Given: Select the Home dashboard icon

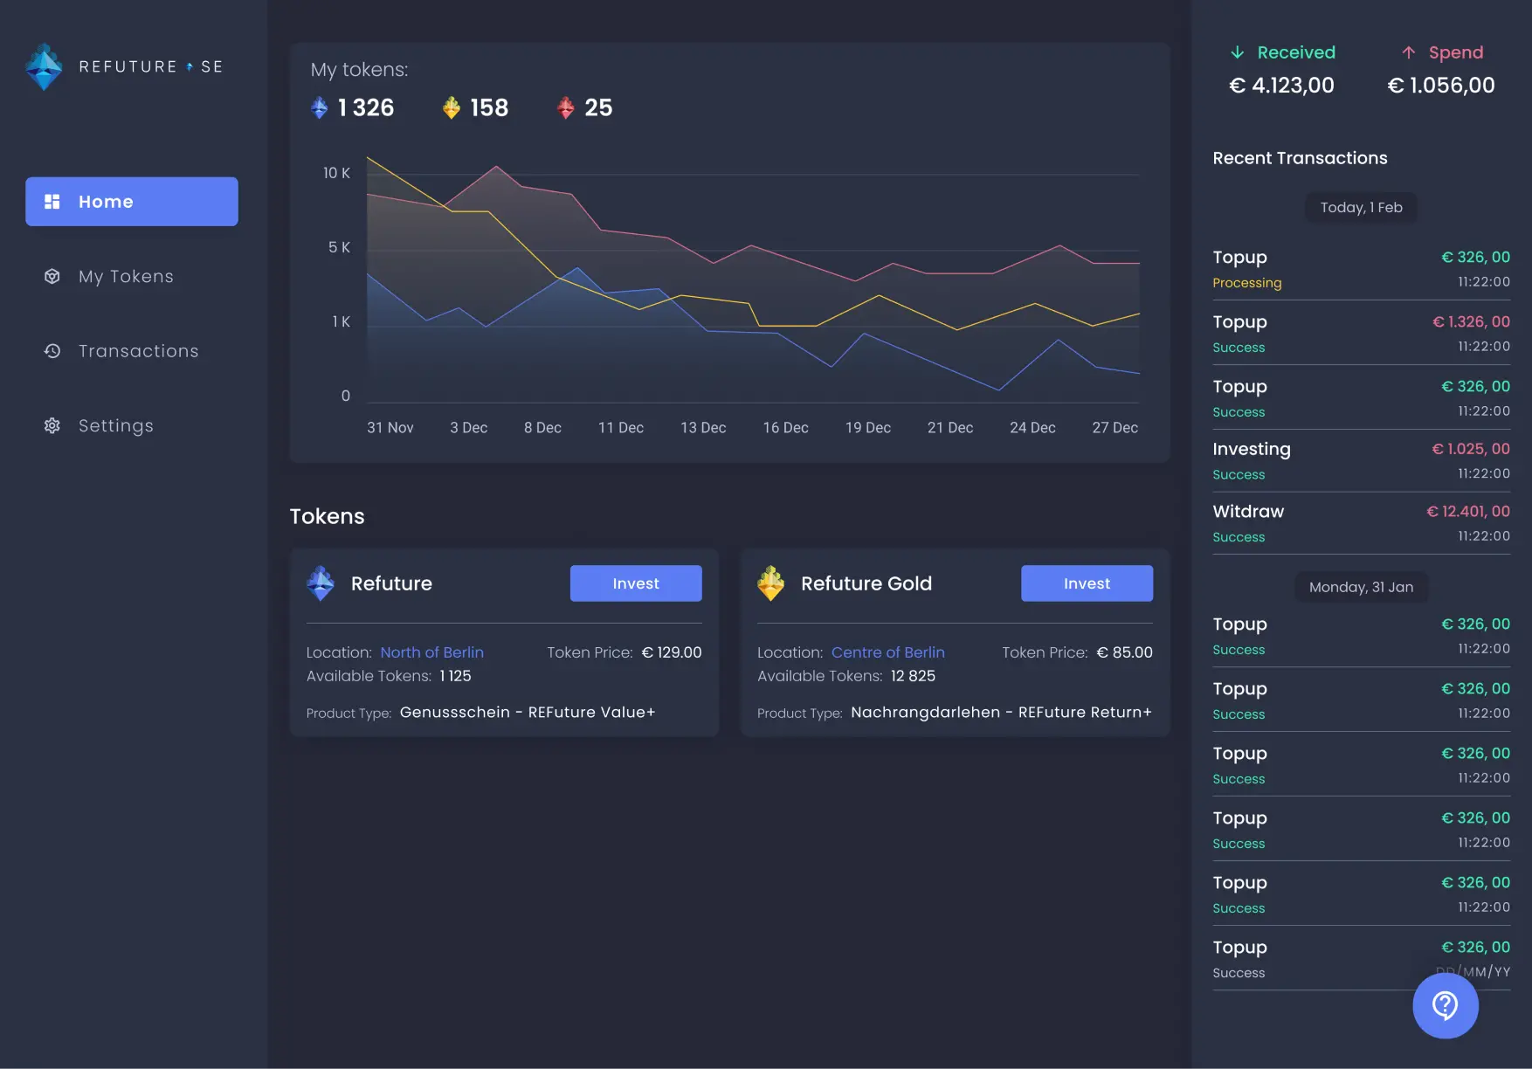Looking at the screenshot, I should tap(52, 201).
